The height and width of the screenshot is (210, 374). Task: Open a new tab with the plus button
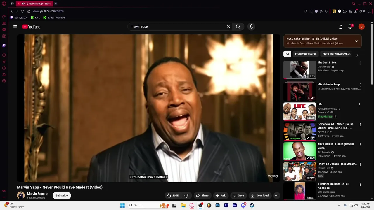[x=56, y=3]
